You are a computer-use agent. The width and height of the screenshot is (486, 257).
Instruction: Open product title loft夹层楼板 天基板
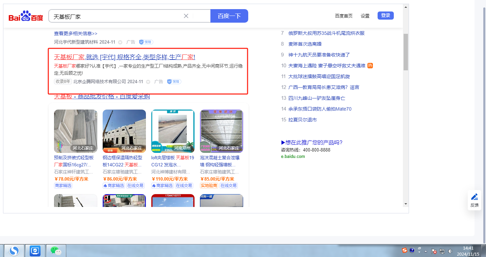click(x=173, y=161)
